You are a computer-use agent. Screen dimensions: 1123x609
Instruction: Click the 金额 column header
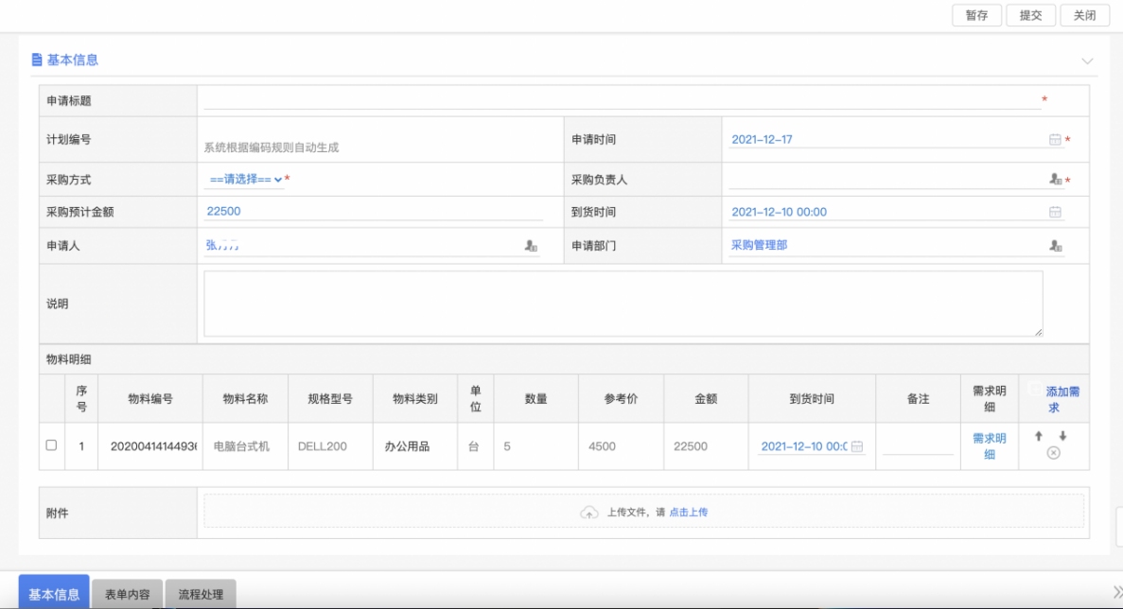(x=706, y=399)
